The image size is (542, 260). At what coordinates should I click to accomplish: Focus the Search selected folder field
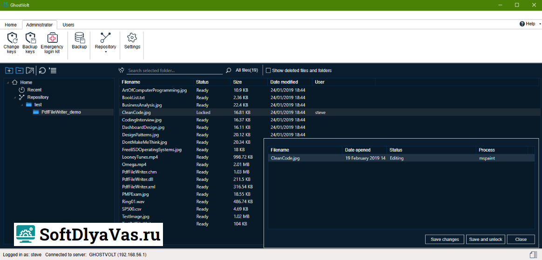coord(175,70)
